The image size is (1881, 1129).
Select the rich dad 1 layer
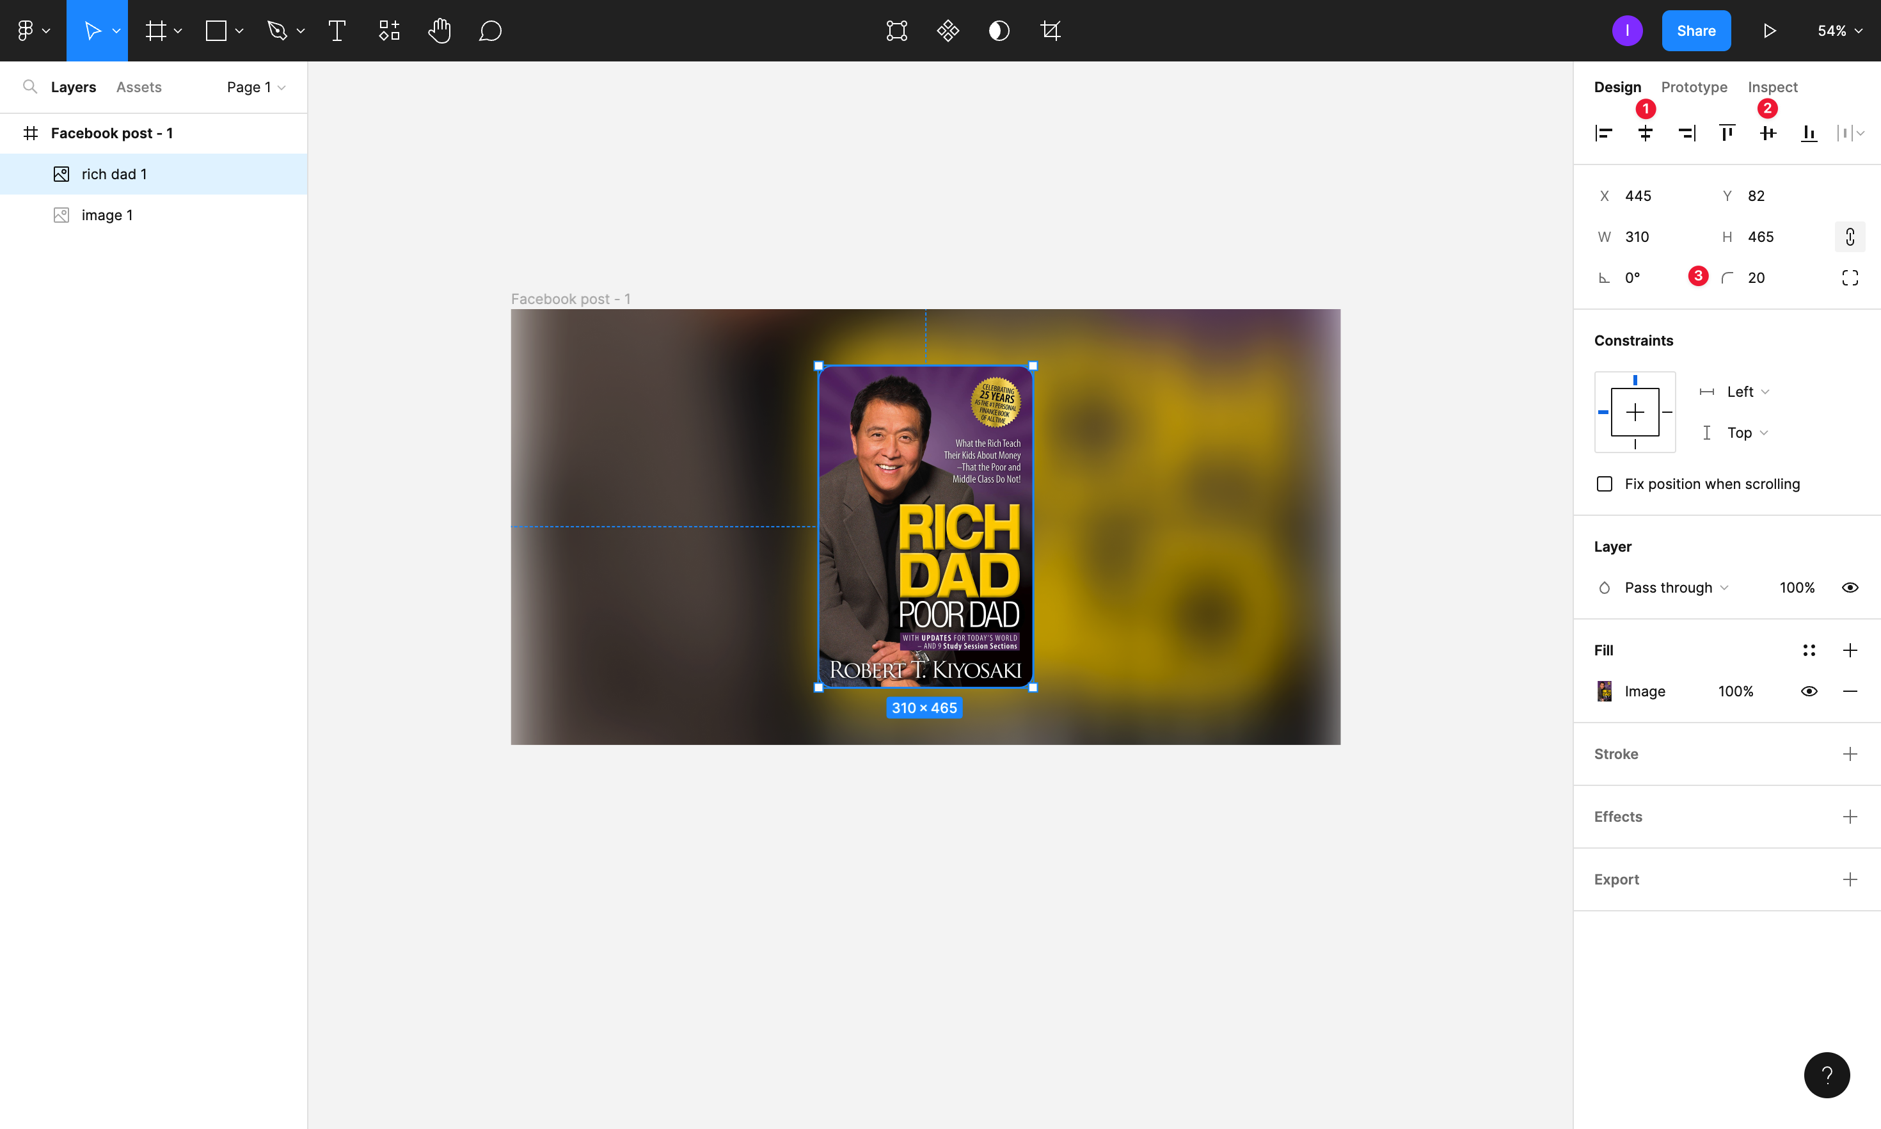(154, 174)
